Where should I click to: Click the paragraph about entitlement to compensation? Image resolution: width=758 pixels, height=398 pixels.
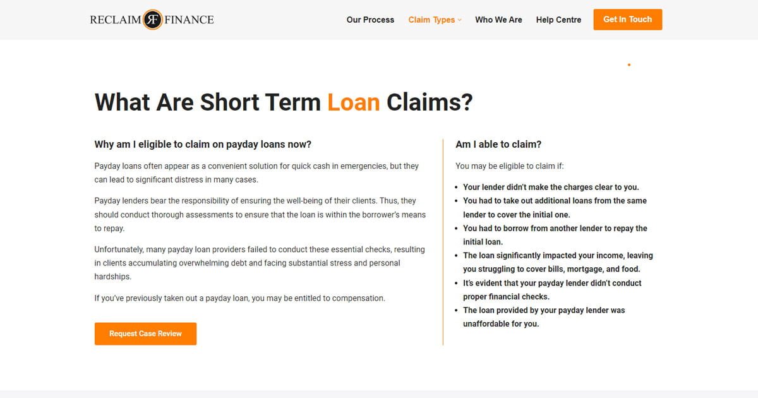tap(239, 298)
